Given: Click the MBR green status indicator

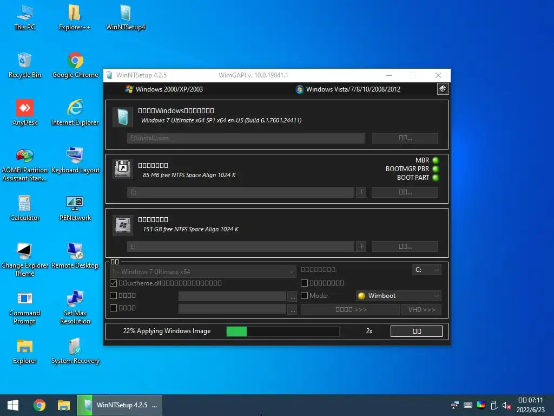Looking at the screenshot, I should tap(436, 160).
